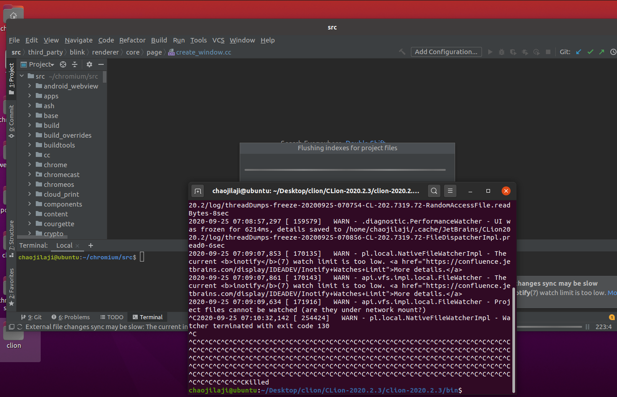Click Git Push green arrow
This screenshot has height=397, width=617.
pyautogui.click(x=602, y=52)
